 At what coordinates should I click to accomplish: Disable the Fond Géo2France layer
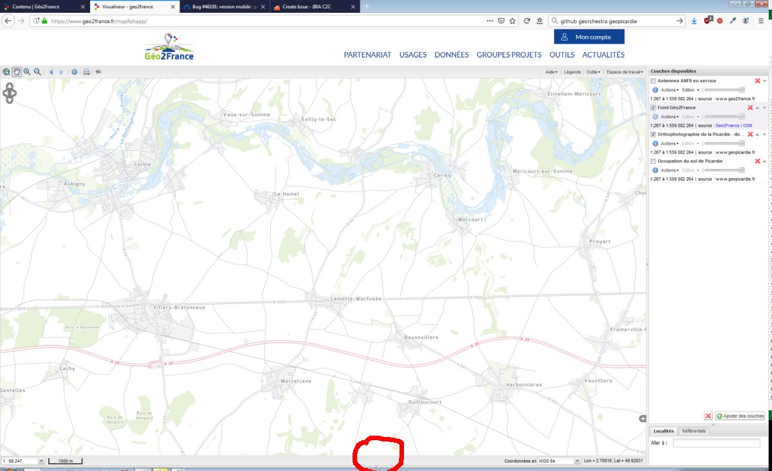653,107
